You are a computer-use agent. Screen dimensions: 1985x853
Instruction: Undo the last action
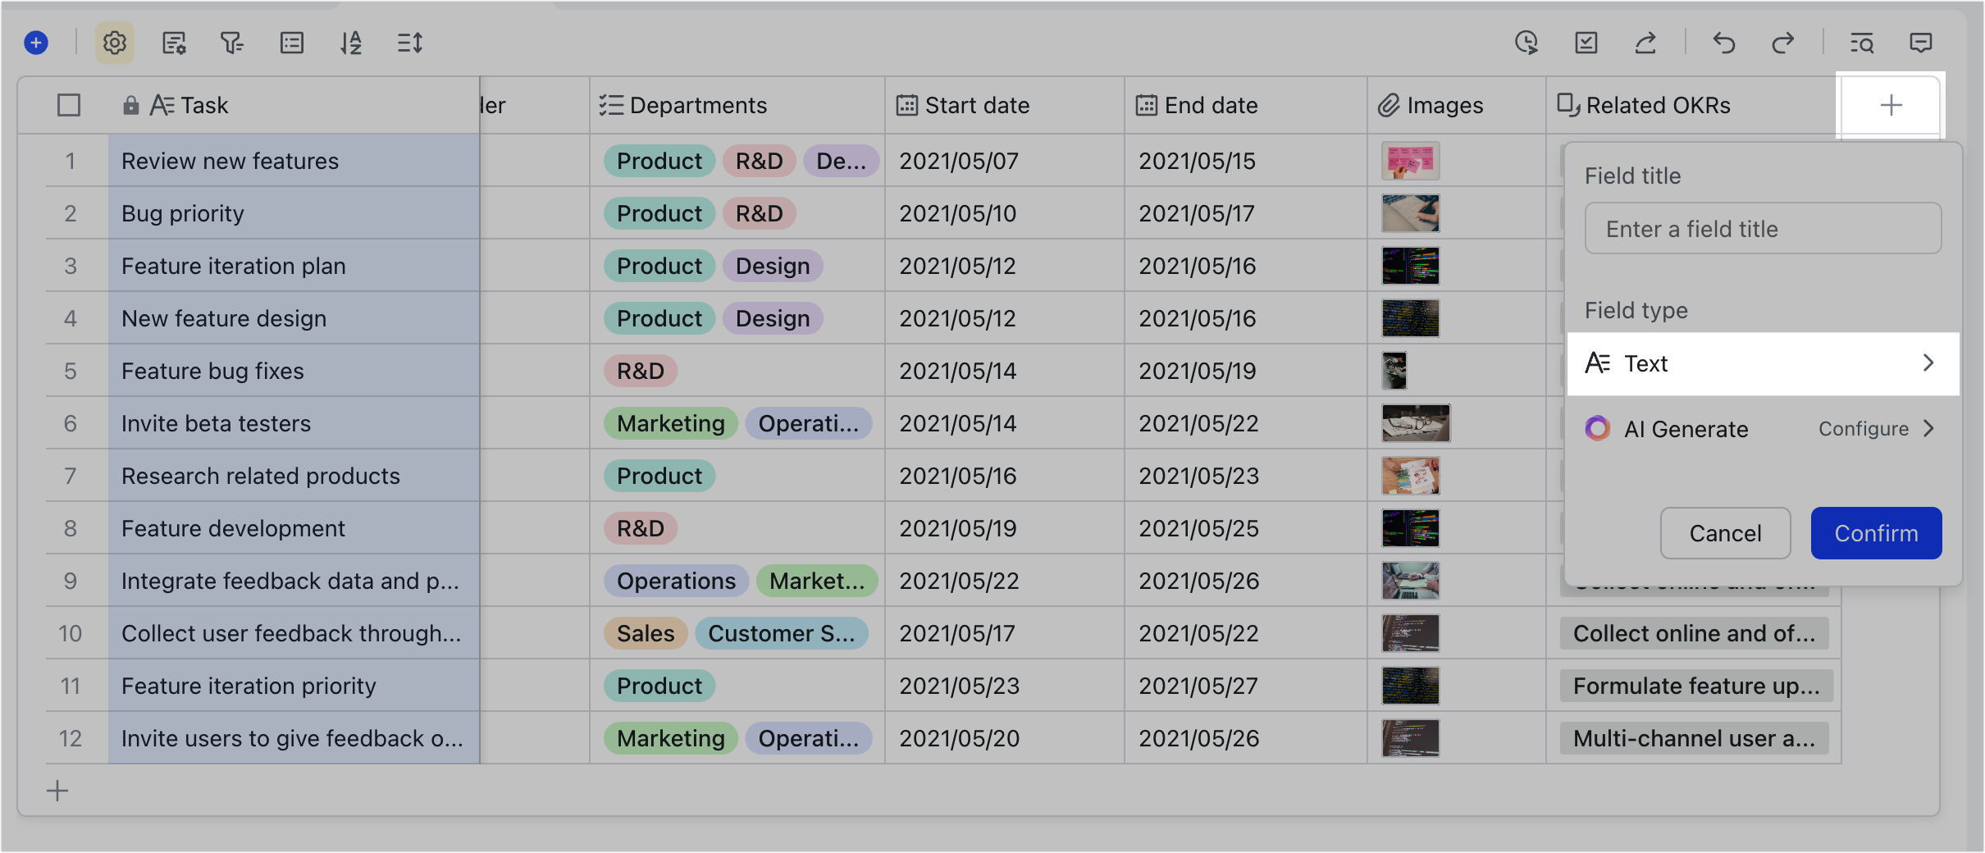[1723, 43]
